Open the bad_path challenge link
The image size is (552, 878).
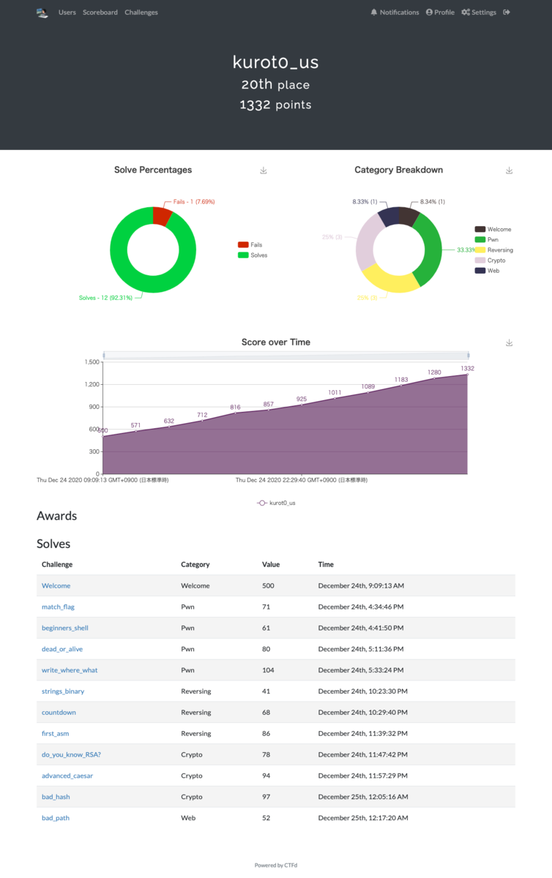point(56,818)
